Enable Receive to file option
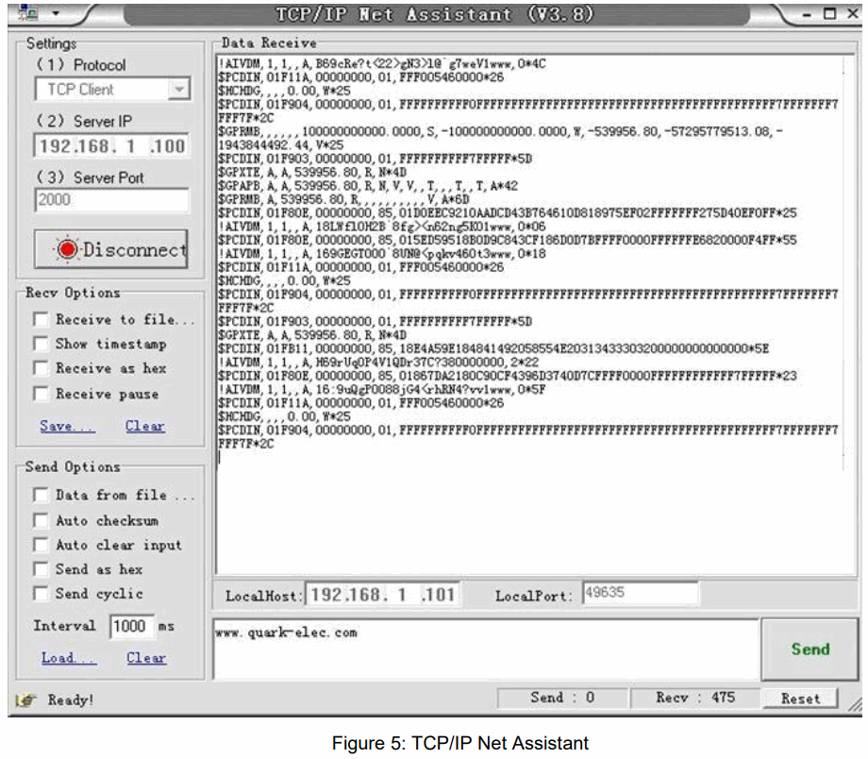The image size is (868, 759). [x=41, y=320]
